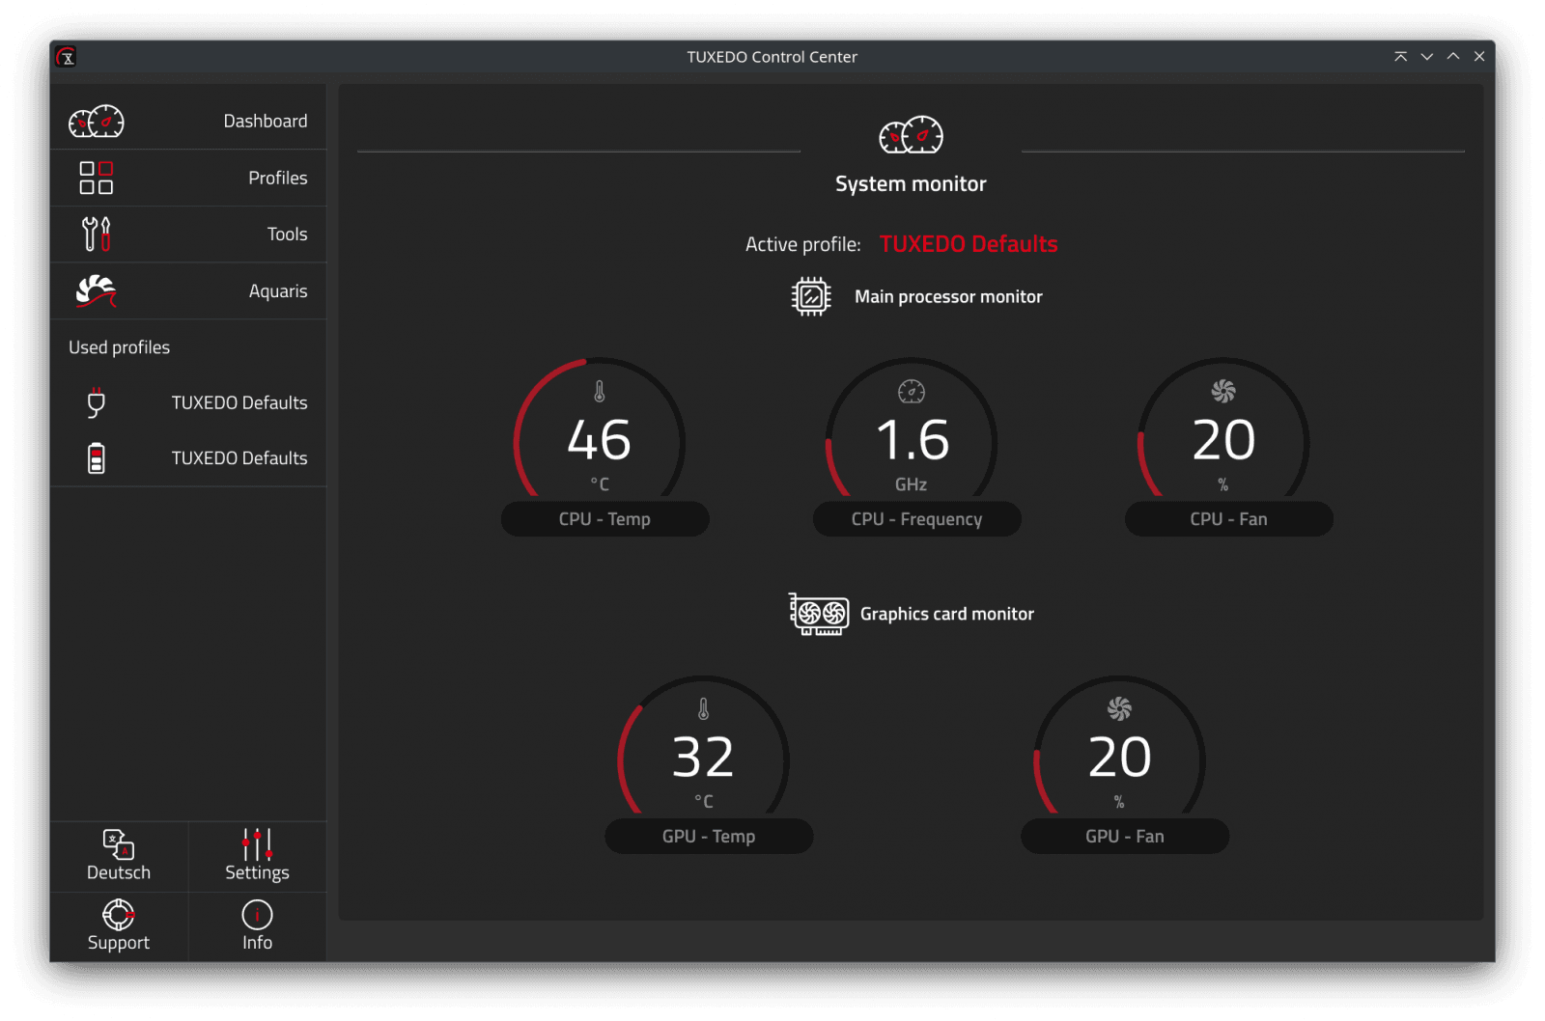Click the 1.6 GHz frequency value

tap(913, 440)
